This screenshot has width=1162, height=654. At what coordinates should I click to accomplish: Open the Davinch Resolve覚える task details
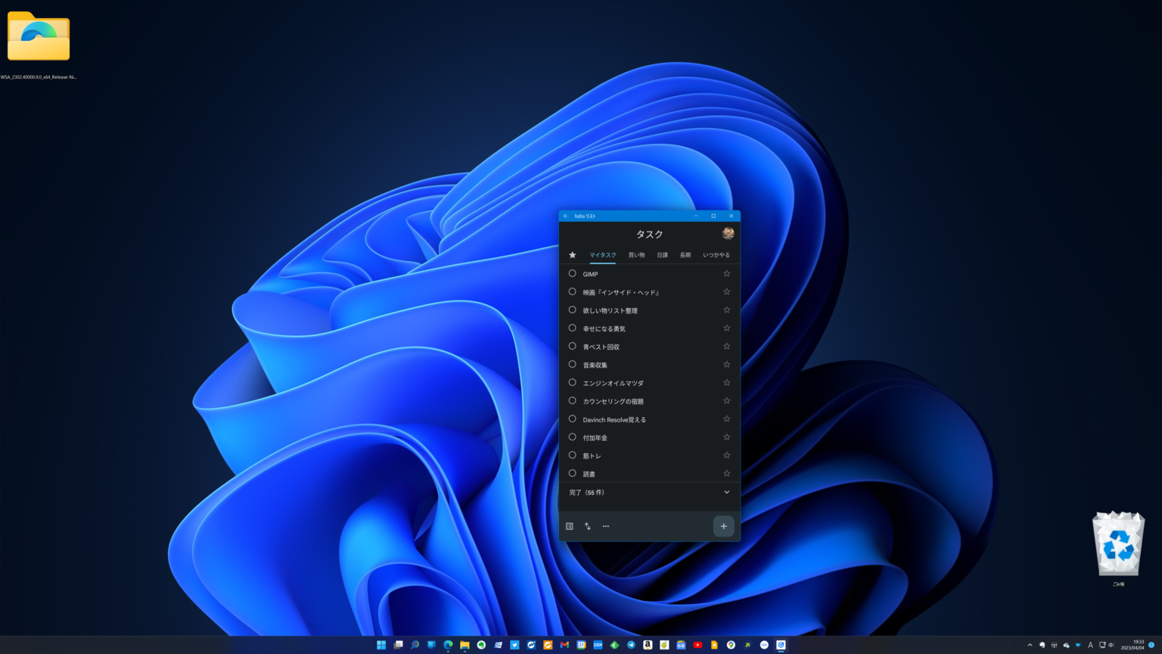point(614,419)
